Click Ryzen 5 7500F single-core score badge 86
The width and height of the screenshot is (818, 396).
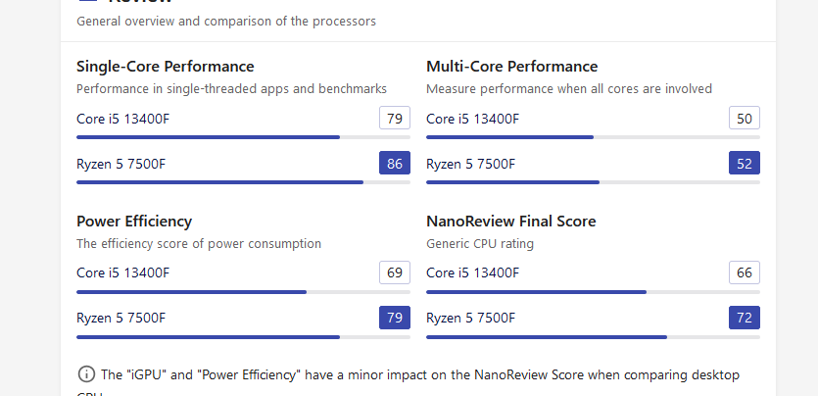tap(395, 164)
